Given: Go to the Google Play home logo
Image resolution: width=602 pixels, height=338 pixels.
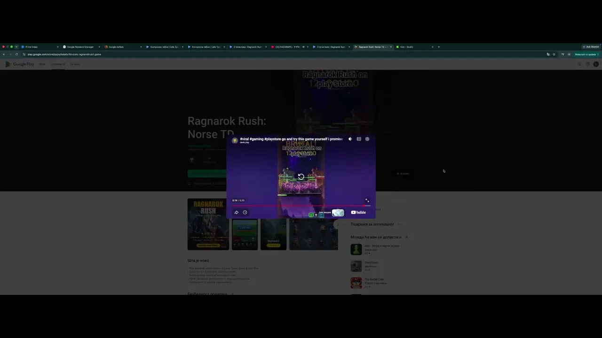Looking at the screenshot, I should click(20, 64).
